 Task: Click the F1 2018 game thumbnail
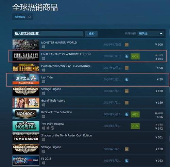pos(26,161)
